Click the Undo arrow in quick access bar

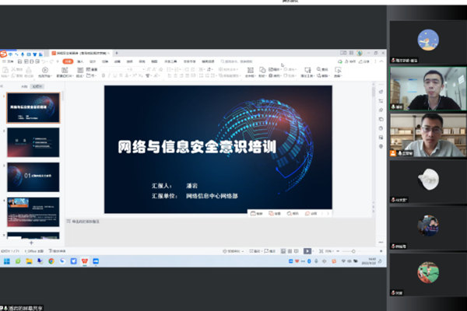point(44,61)
